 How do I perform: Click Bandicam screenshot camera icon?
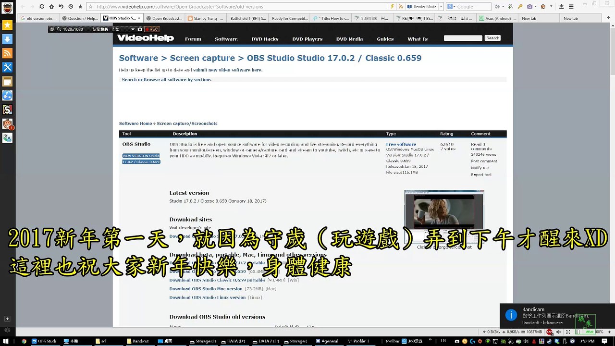point(140,29)
